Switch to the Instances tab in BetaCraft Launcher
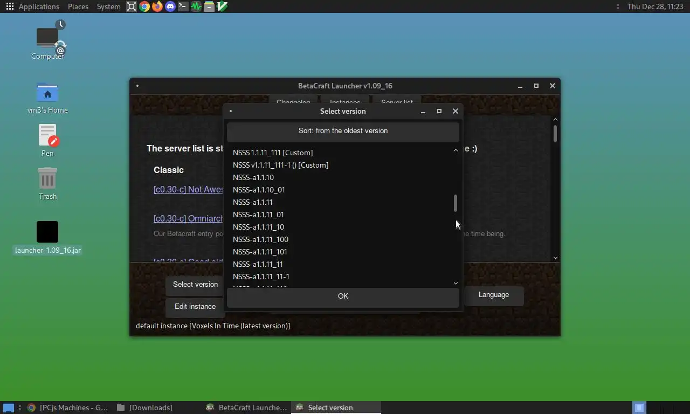This screenshot has height=414, width=690. click(345, 102)
